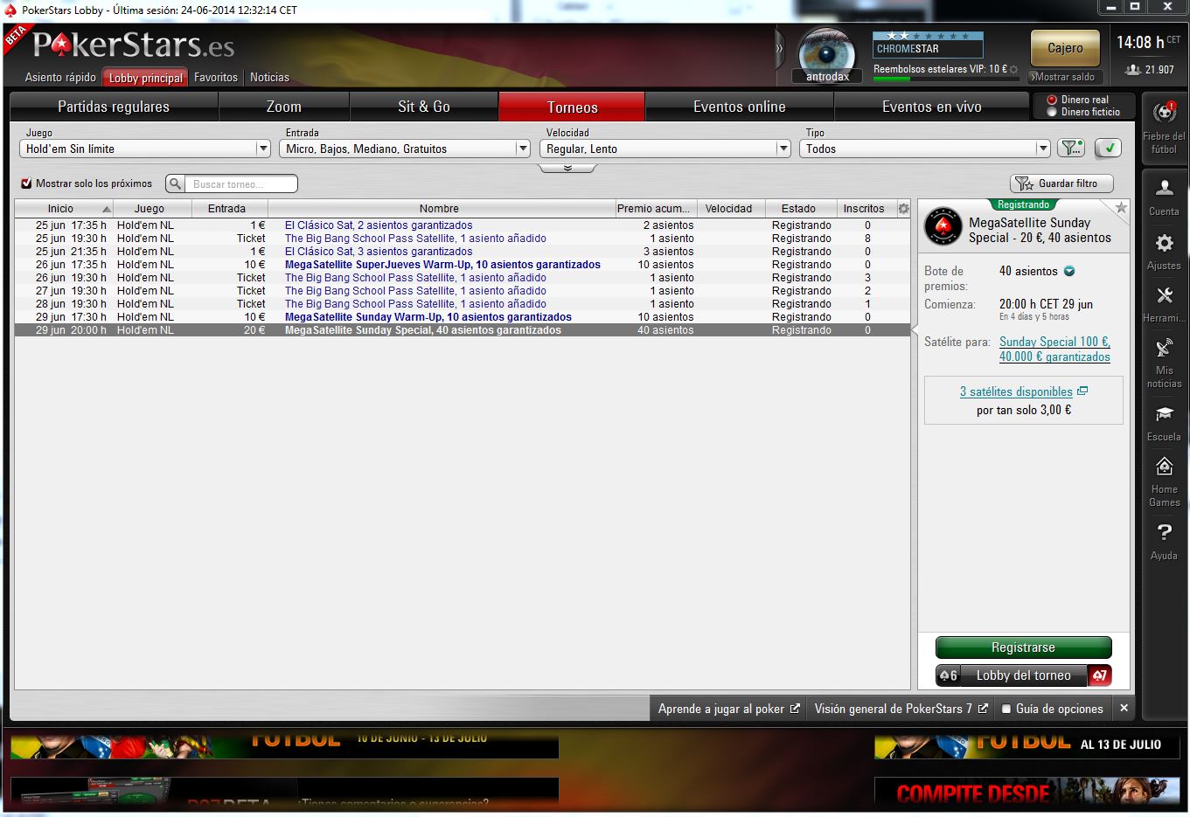
Task: Select El Clásico Sat, 2 asientos garantizados row
Action: pyautogui.click(x=462, y=225)
